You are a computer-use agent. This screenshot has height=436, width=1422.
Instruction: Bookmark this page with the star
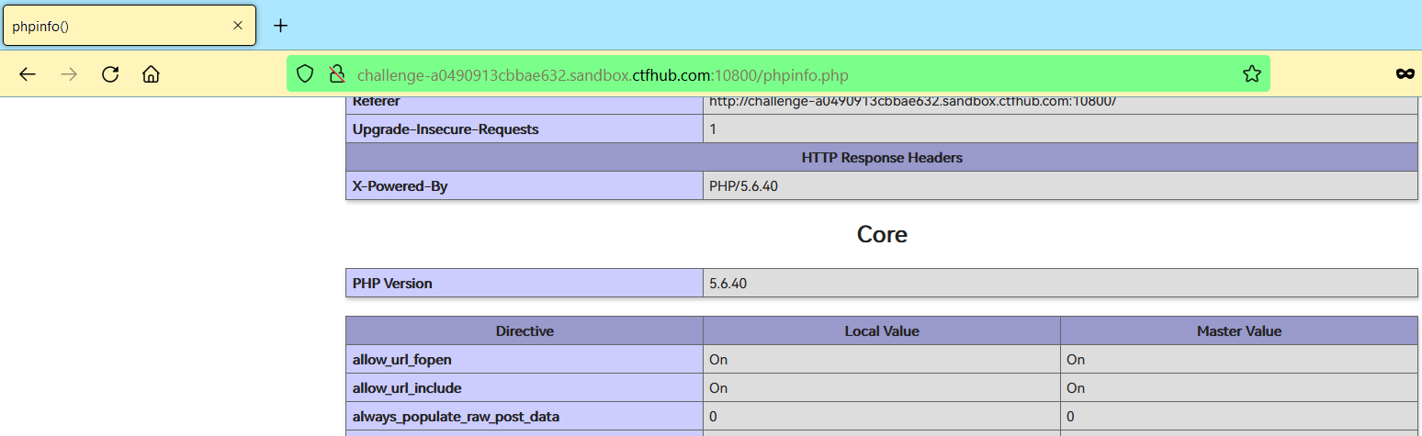point(1251,74)
